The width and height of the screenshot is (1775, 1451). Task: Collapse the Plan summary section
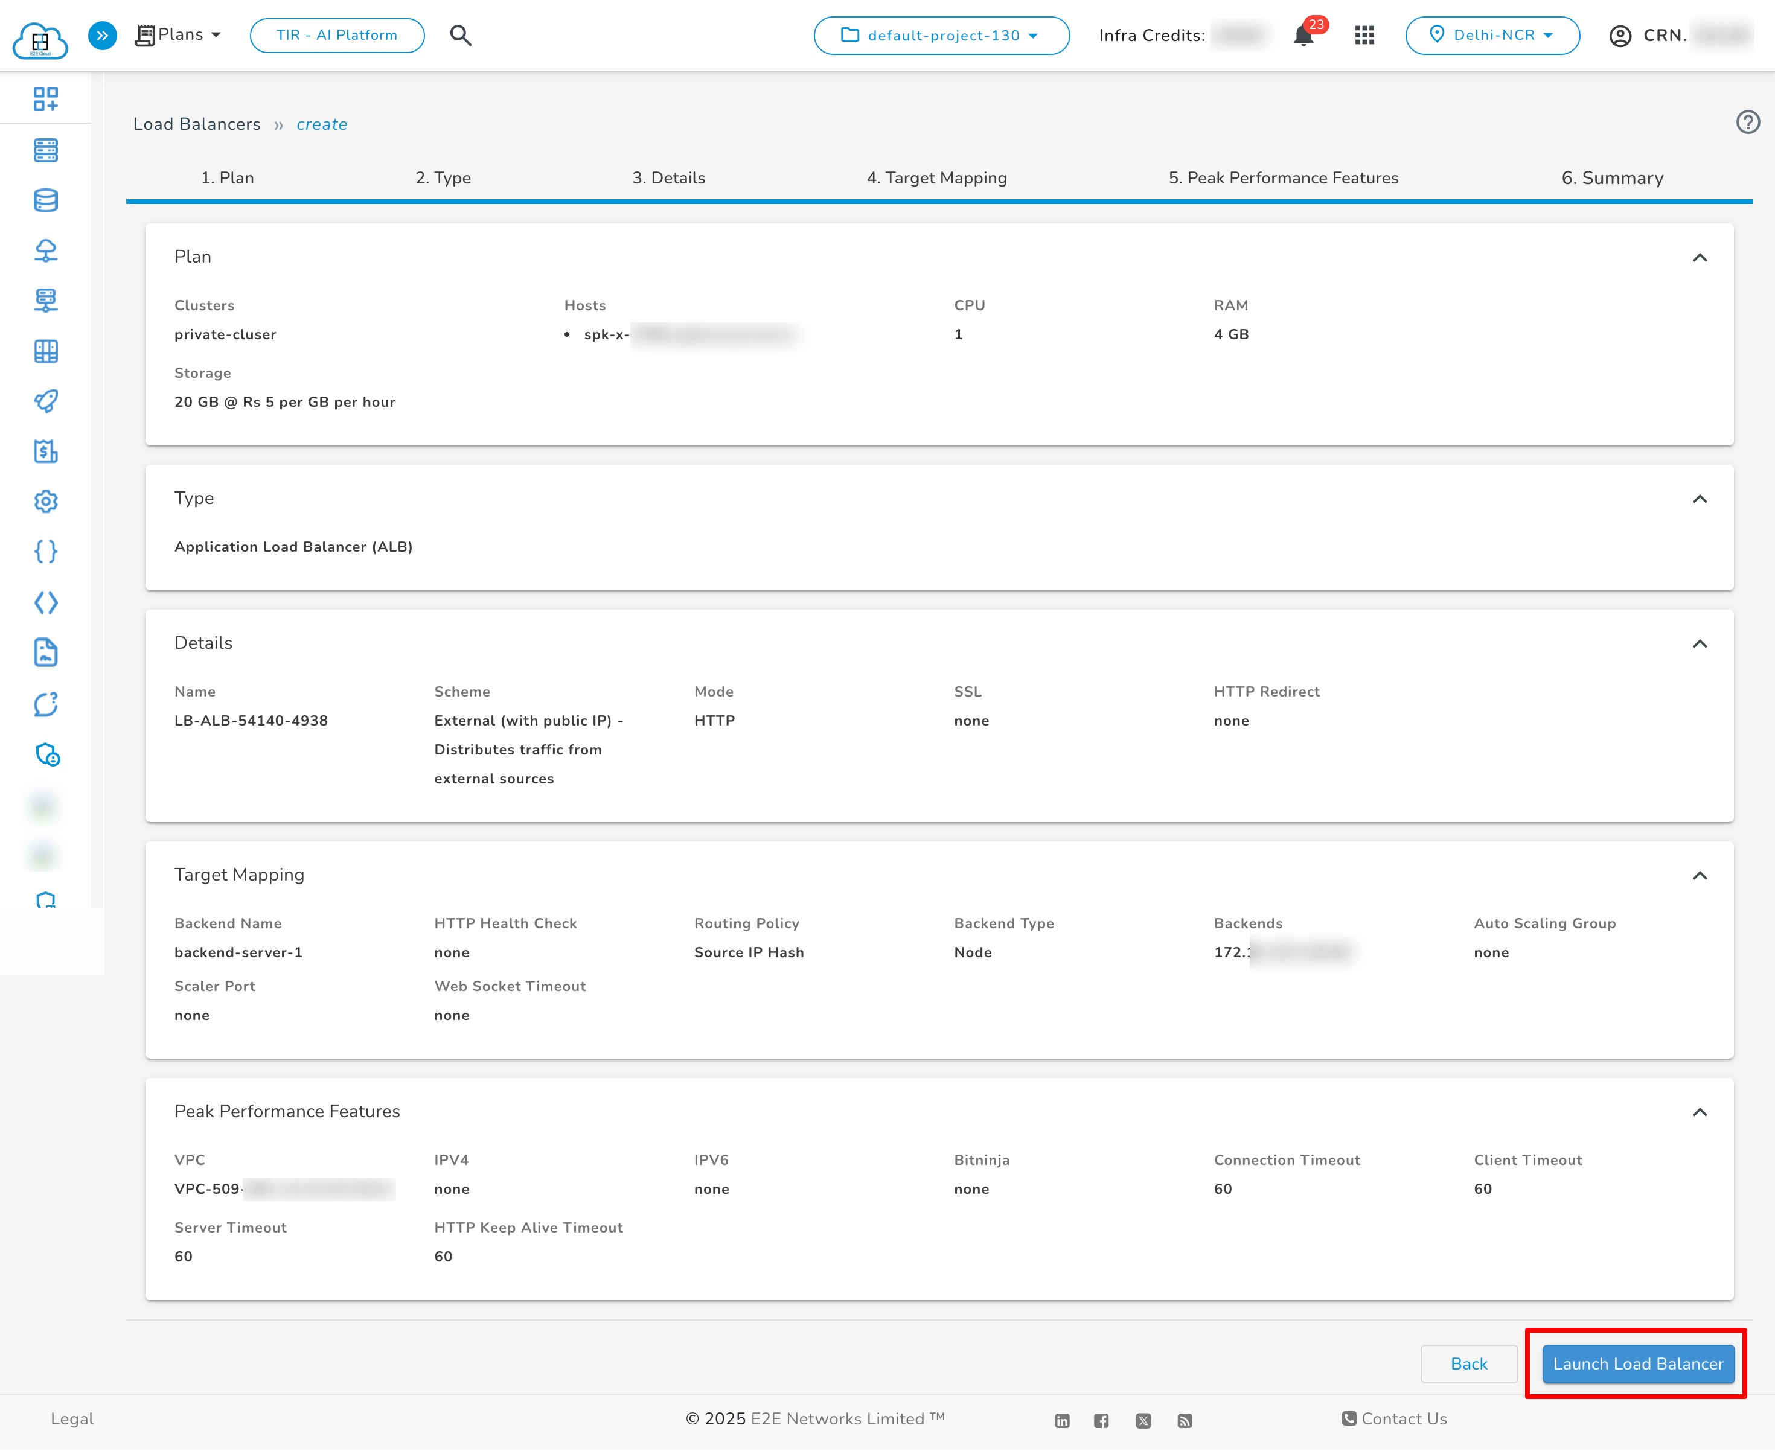1701,258
